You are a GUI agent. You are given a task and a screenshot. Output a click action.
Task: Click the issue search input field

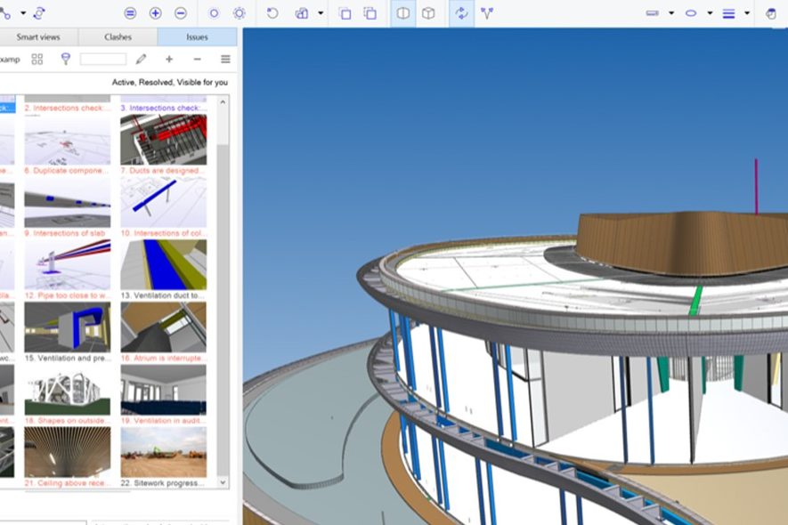(103, 59)
